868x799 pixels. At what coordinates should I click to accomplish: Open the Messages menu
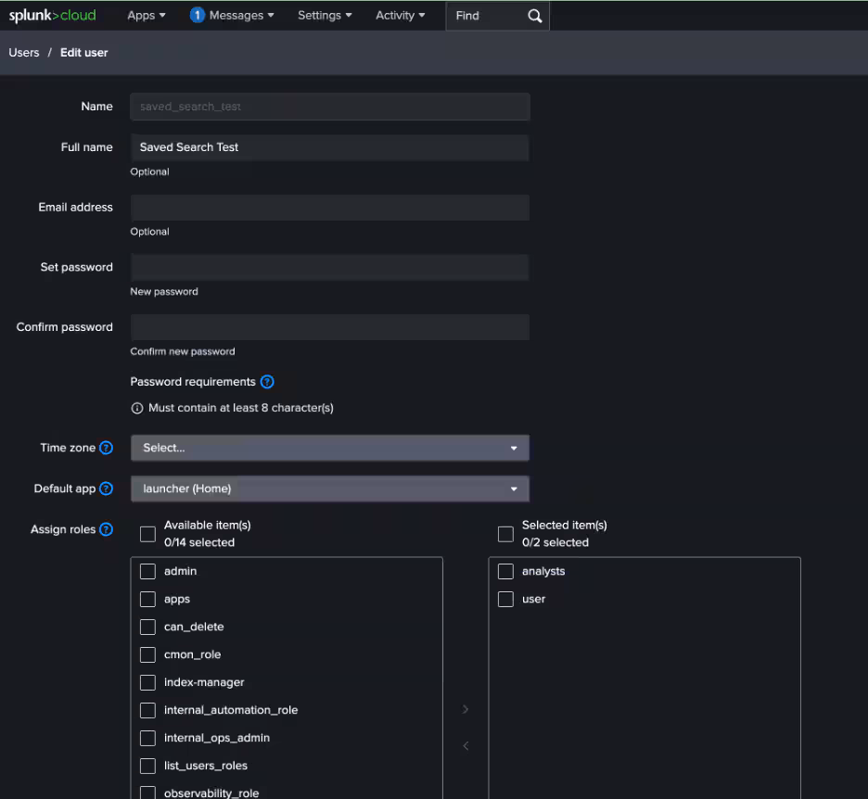coord(232,16)
